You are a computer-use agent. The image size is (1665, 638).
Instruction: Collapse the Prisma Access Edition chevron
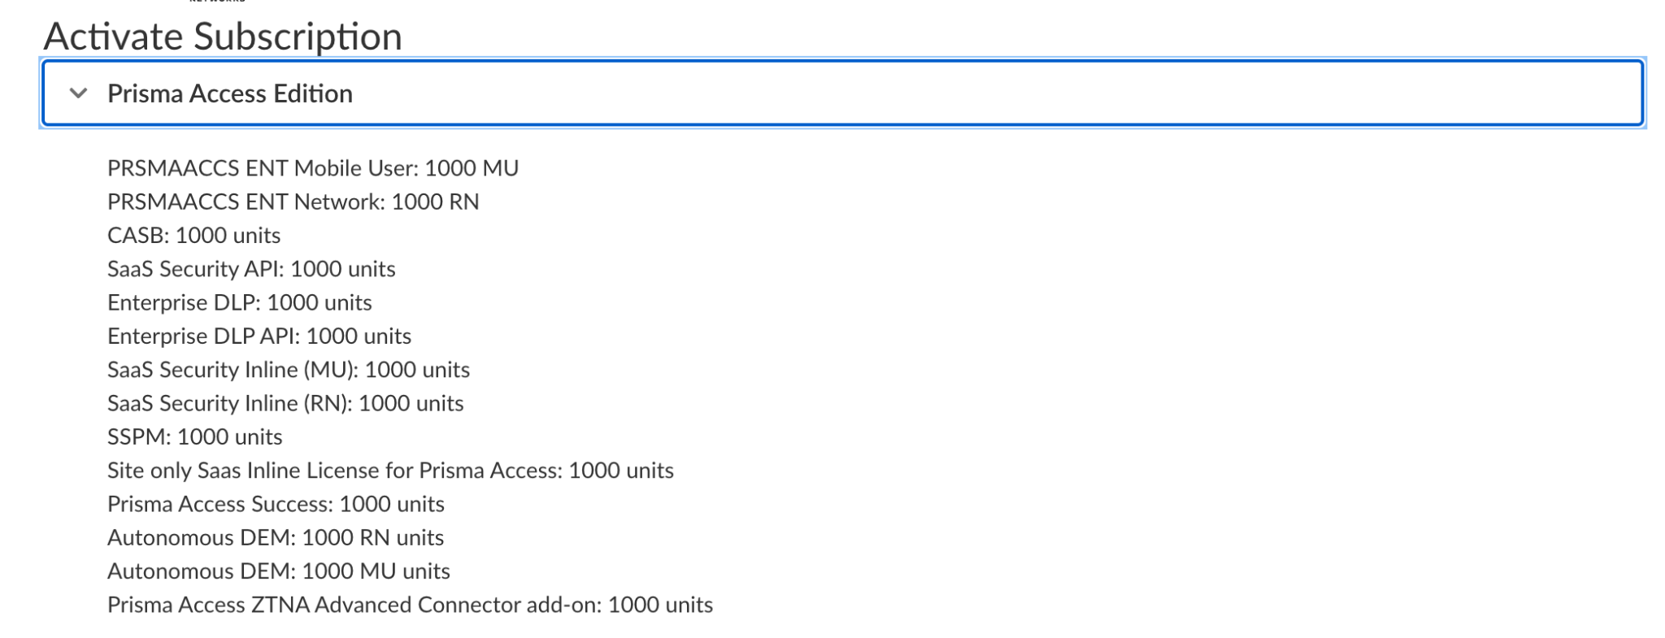click(79, 93)
